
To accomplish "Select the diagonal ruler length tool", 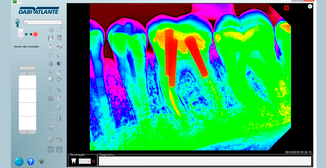I will point(59,127).
